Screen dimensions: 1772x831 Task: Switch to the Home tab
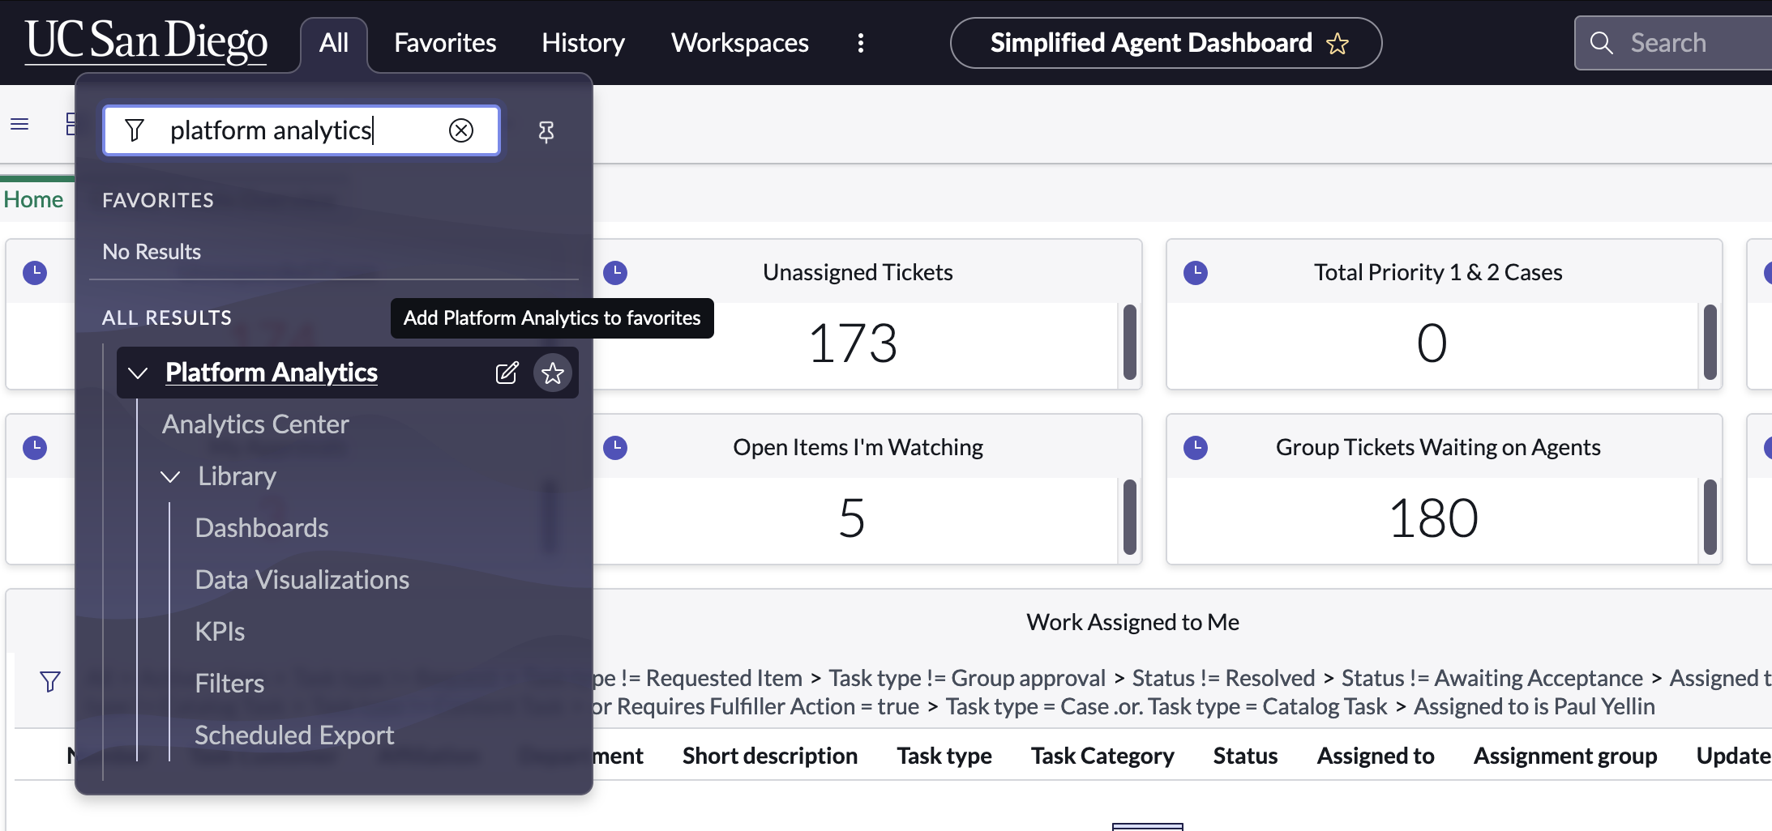click(33, 199)
